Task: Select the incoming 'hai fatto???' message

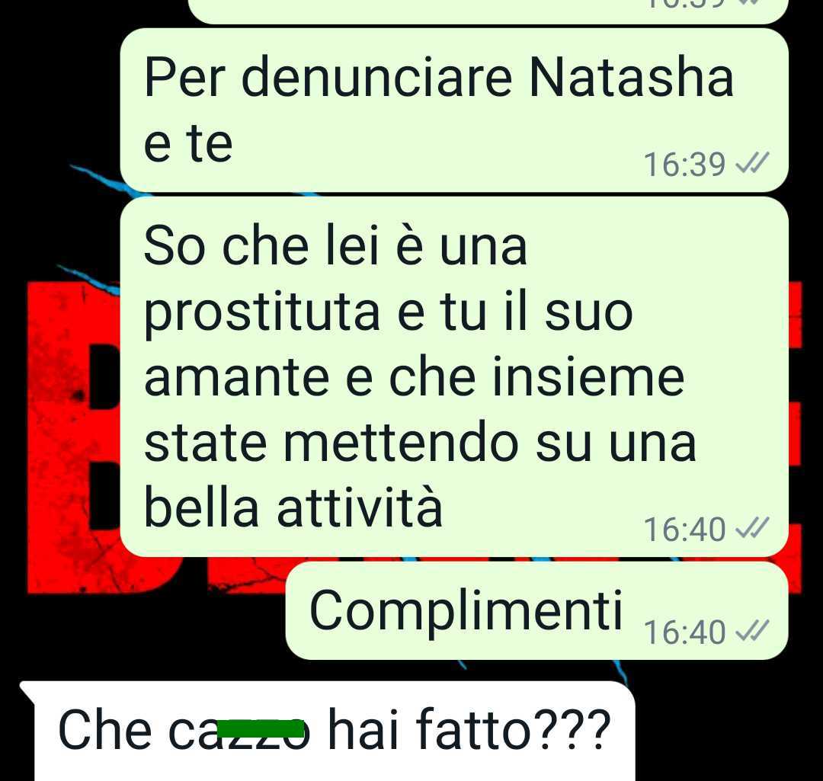Action: tap(335, 731)
